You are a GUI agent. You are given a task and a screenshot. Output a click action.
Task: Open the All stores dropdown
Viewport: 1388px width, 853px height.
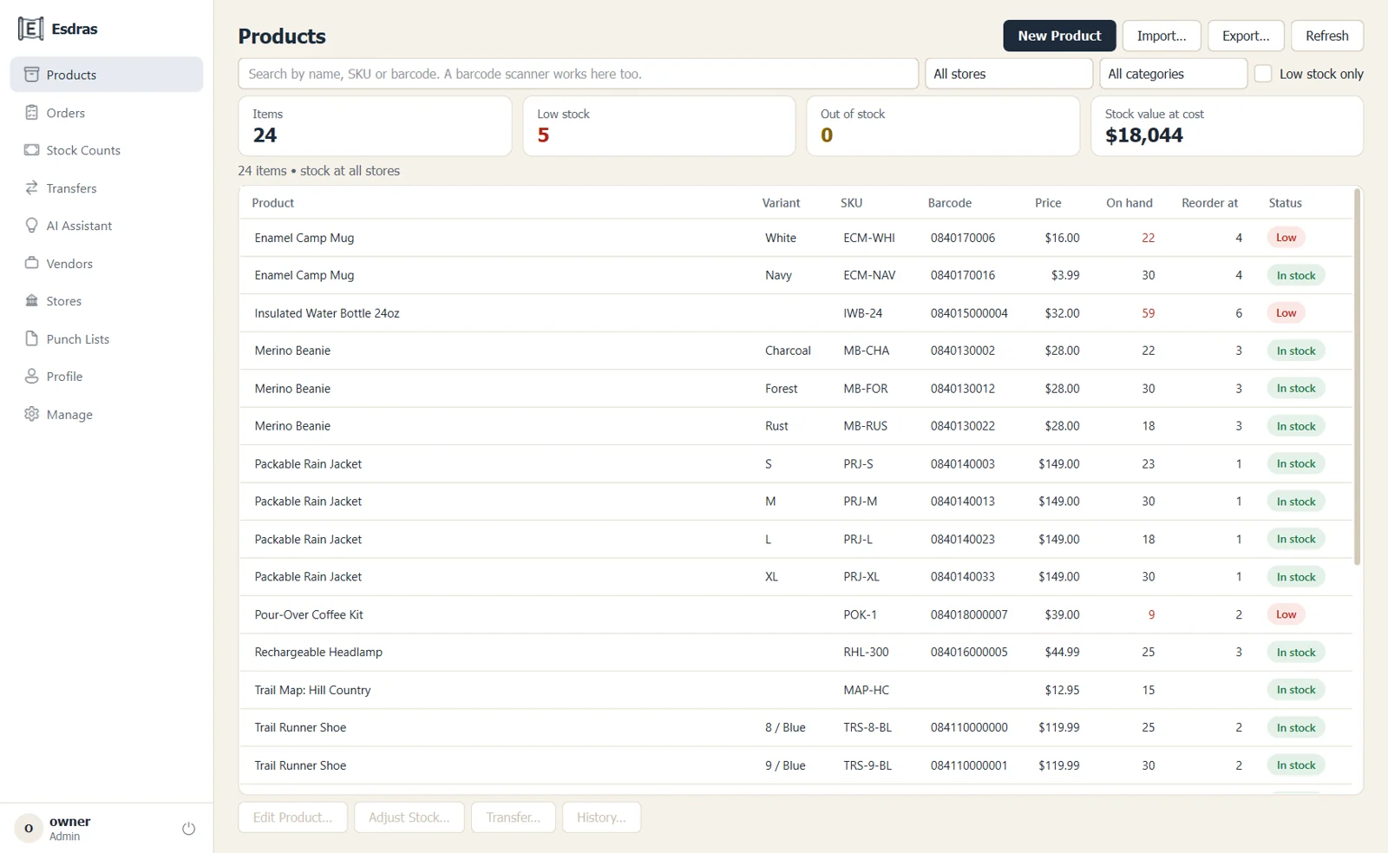(x=1008, y=74)
